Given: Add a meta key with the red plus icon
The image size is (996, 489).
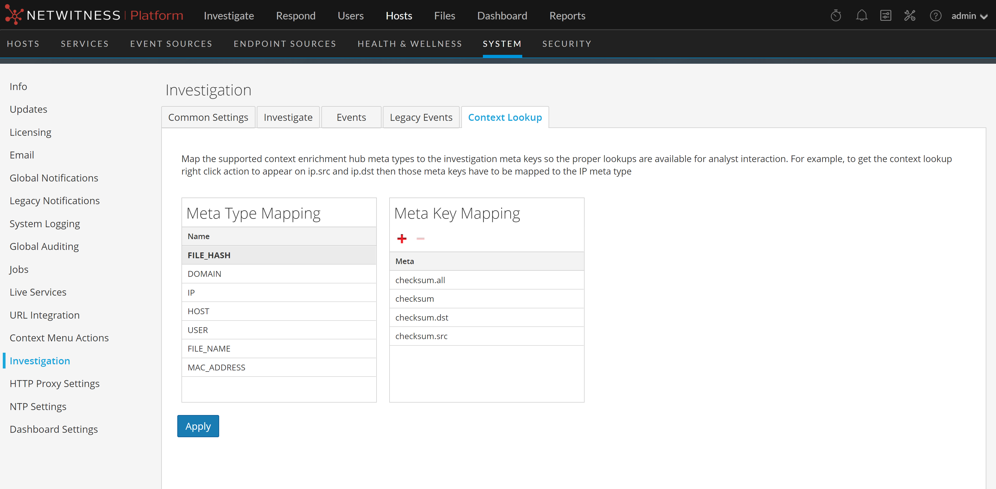Looking at the screenshot, I should click(402, 239).
